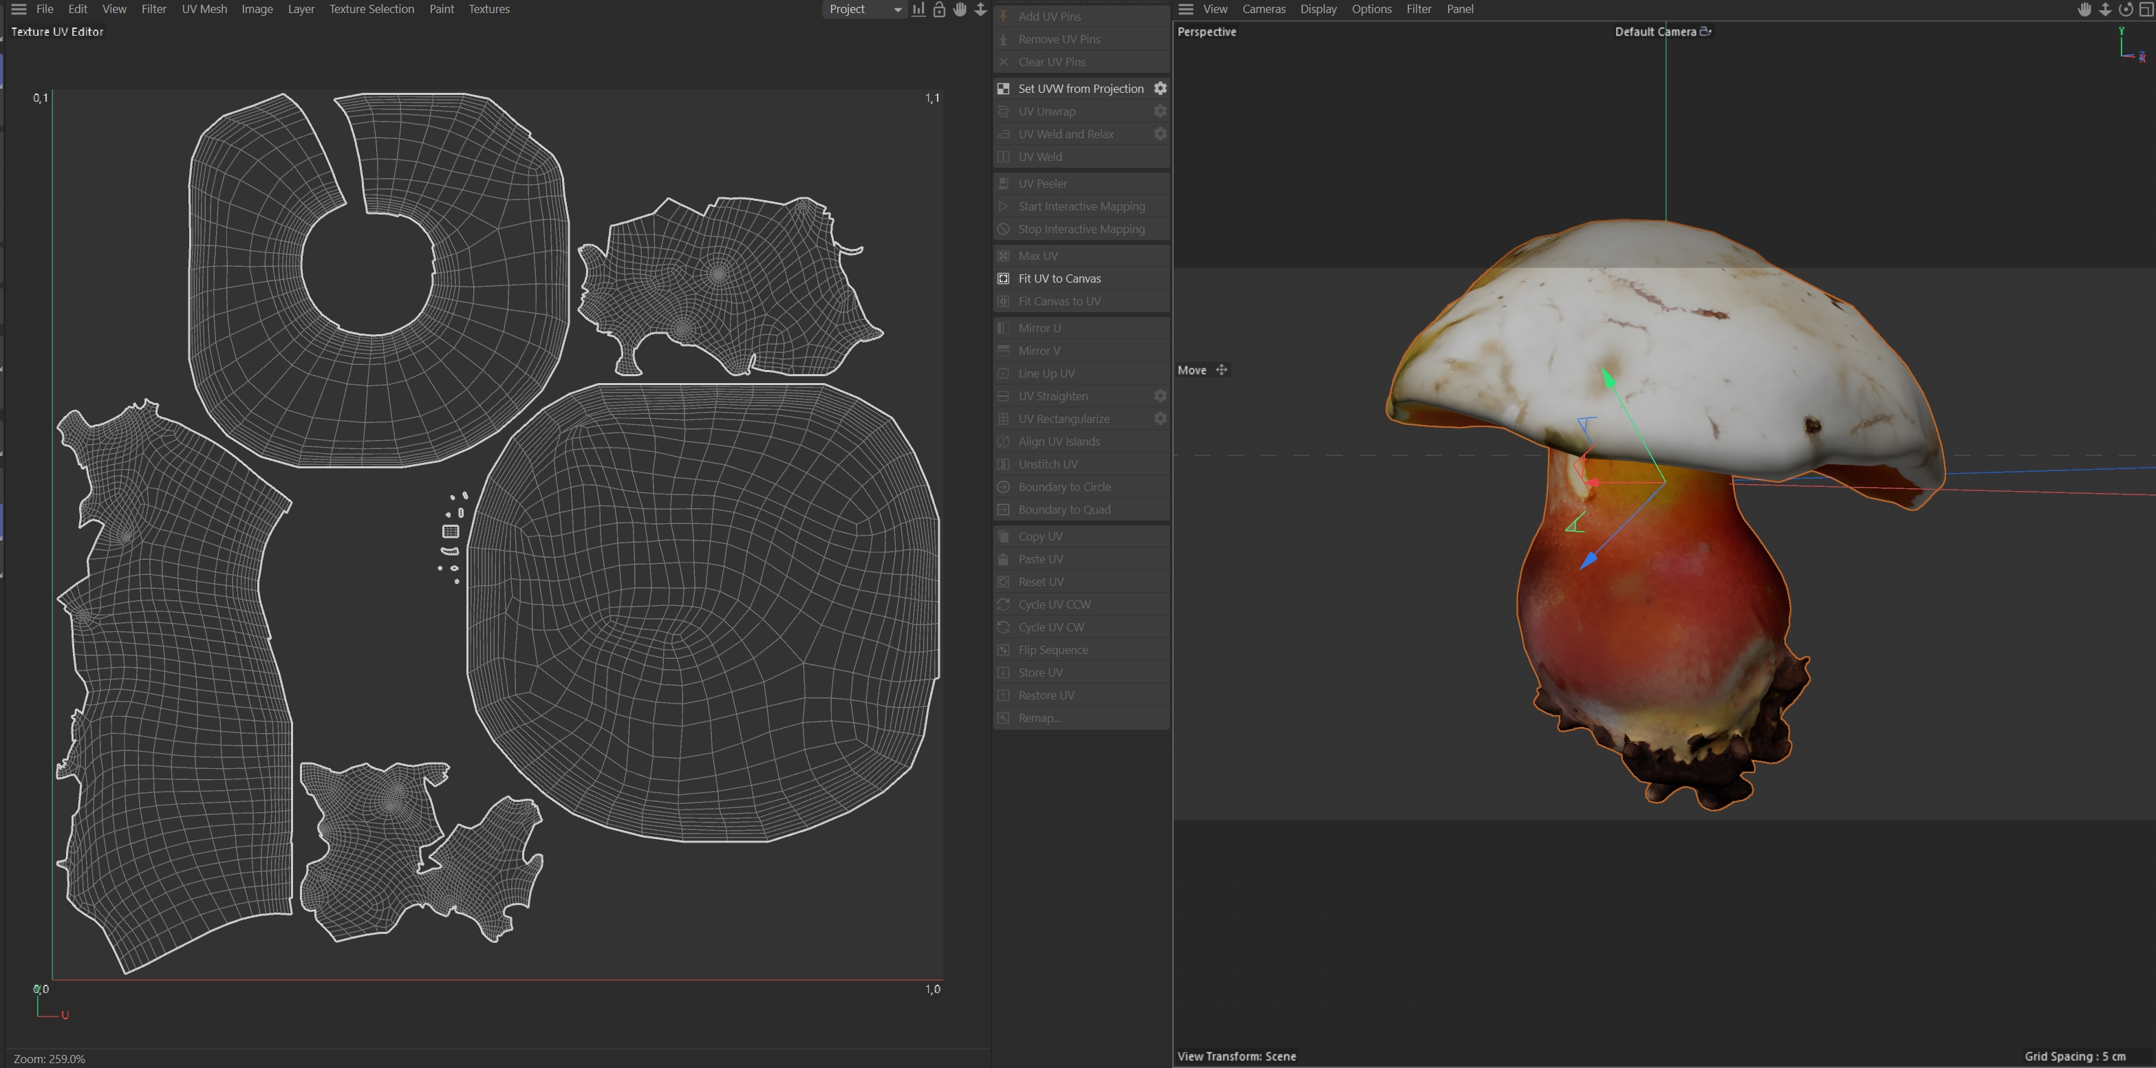Open the Project dropdown

[x=865, y=9]
